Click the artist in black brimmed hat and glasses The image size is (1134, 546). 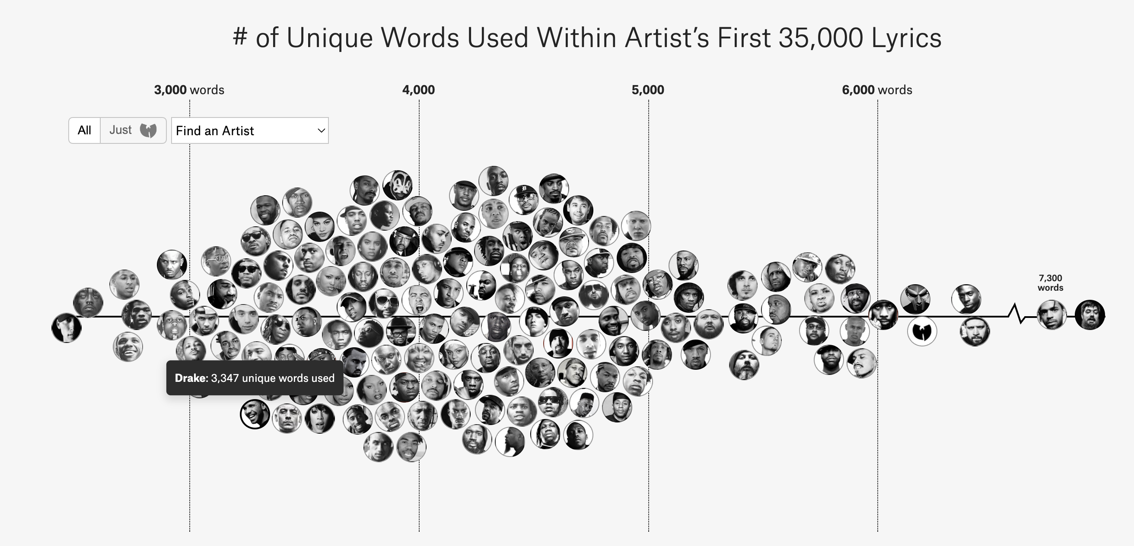401,331
